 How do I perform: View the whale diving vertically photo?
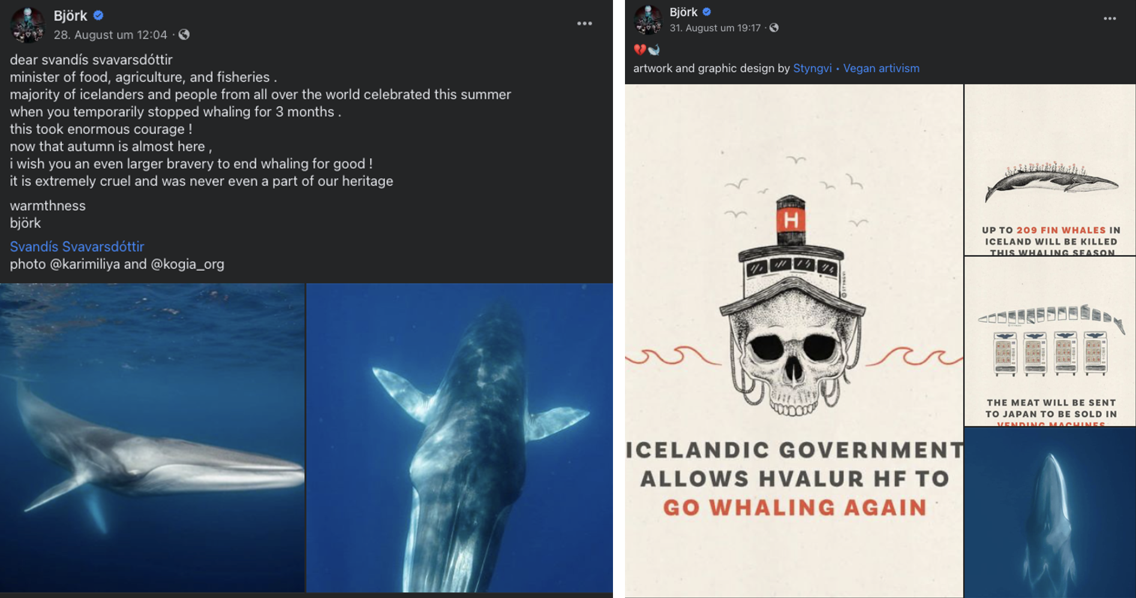pyautogui.click(x=460, y=438)
